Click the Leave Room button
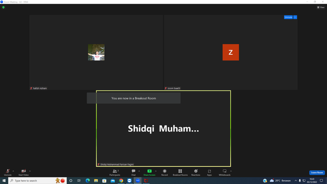Screen dimensions: 327x184 317,173
